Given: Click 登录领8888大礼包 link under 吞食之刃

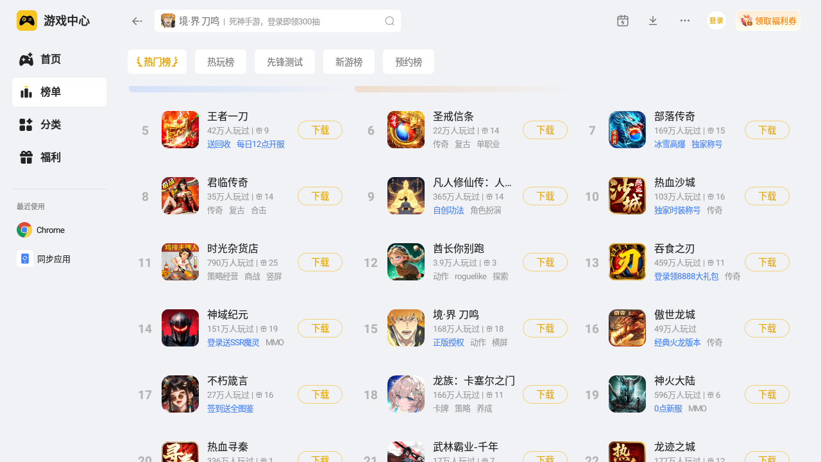Looking at the screenshot, I should (x=686, y=277).
